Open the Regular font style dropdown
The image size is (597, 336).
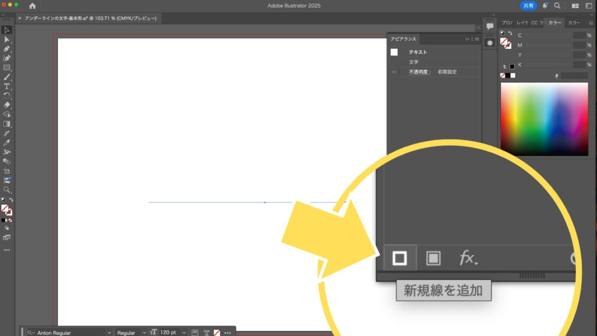pyautogui.click(x=144, y=332)
